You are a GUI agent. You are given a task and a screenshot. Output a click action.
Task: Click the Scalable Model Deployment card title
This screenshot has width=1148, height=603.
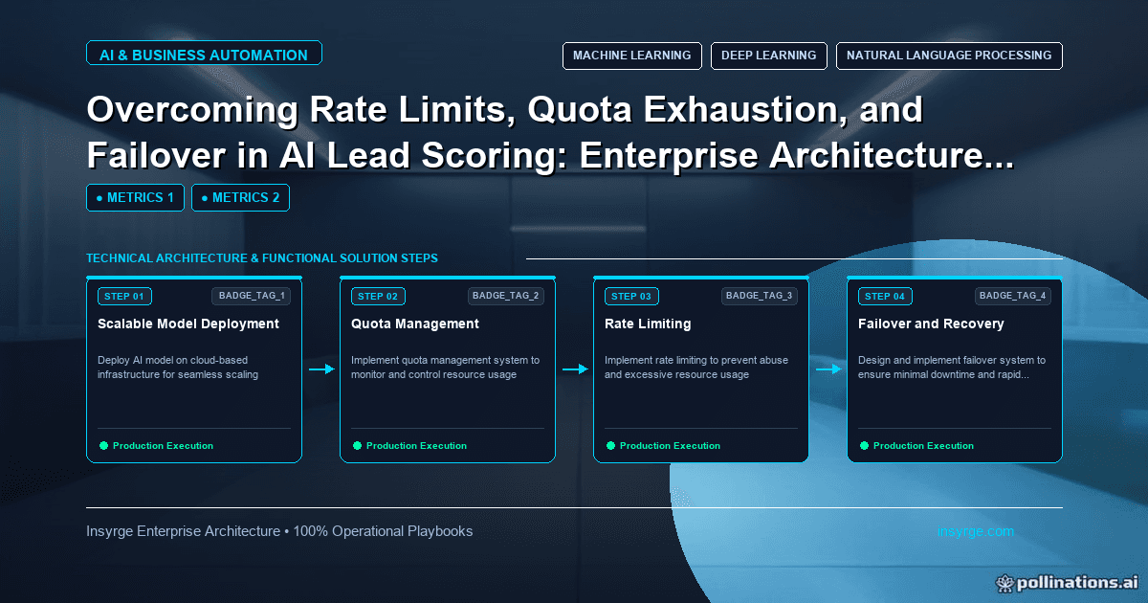pyautogui.click(x=188, y=324)
